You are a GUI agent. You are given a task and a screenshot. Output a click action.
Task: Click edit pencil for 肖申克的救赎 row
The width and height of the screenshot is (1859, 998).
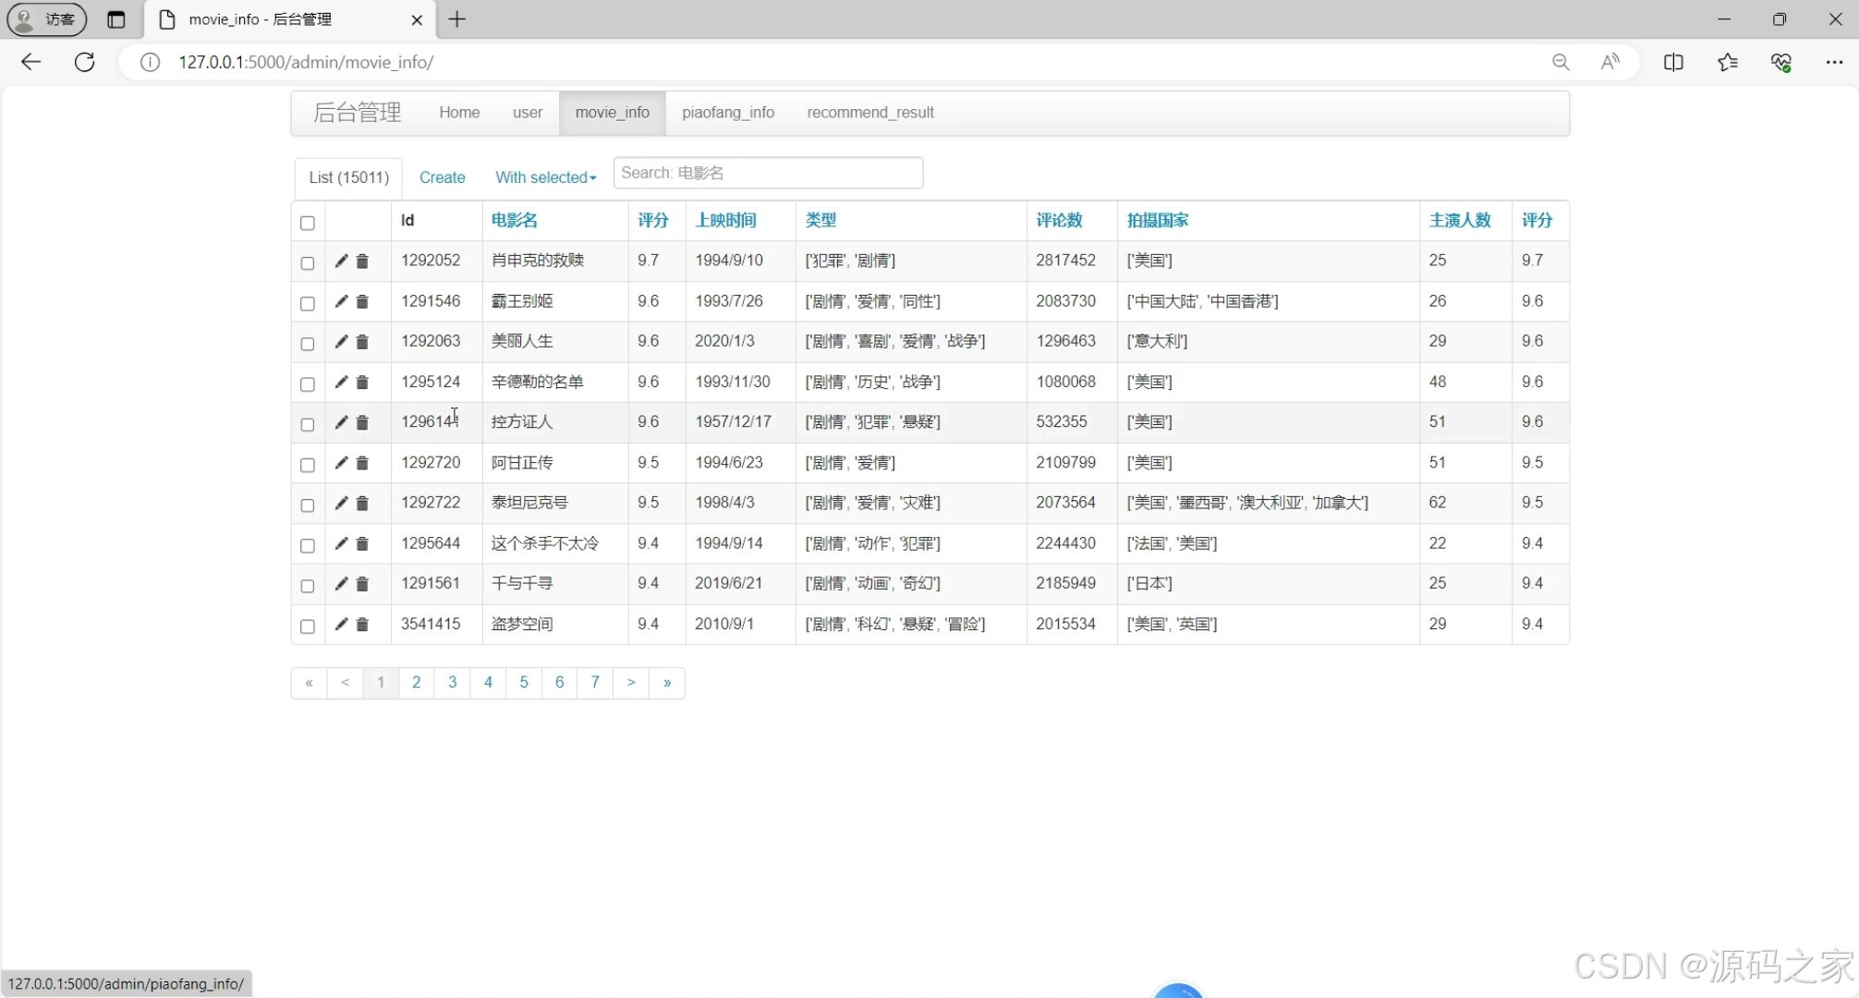coord(341,262)
